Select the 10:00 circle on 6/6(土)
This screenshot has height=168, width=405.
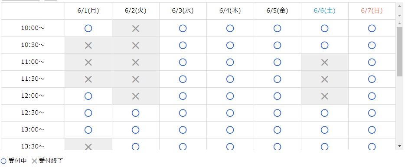324,28
